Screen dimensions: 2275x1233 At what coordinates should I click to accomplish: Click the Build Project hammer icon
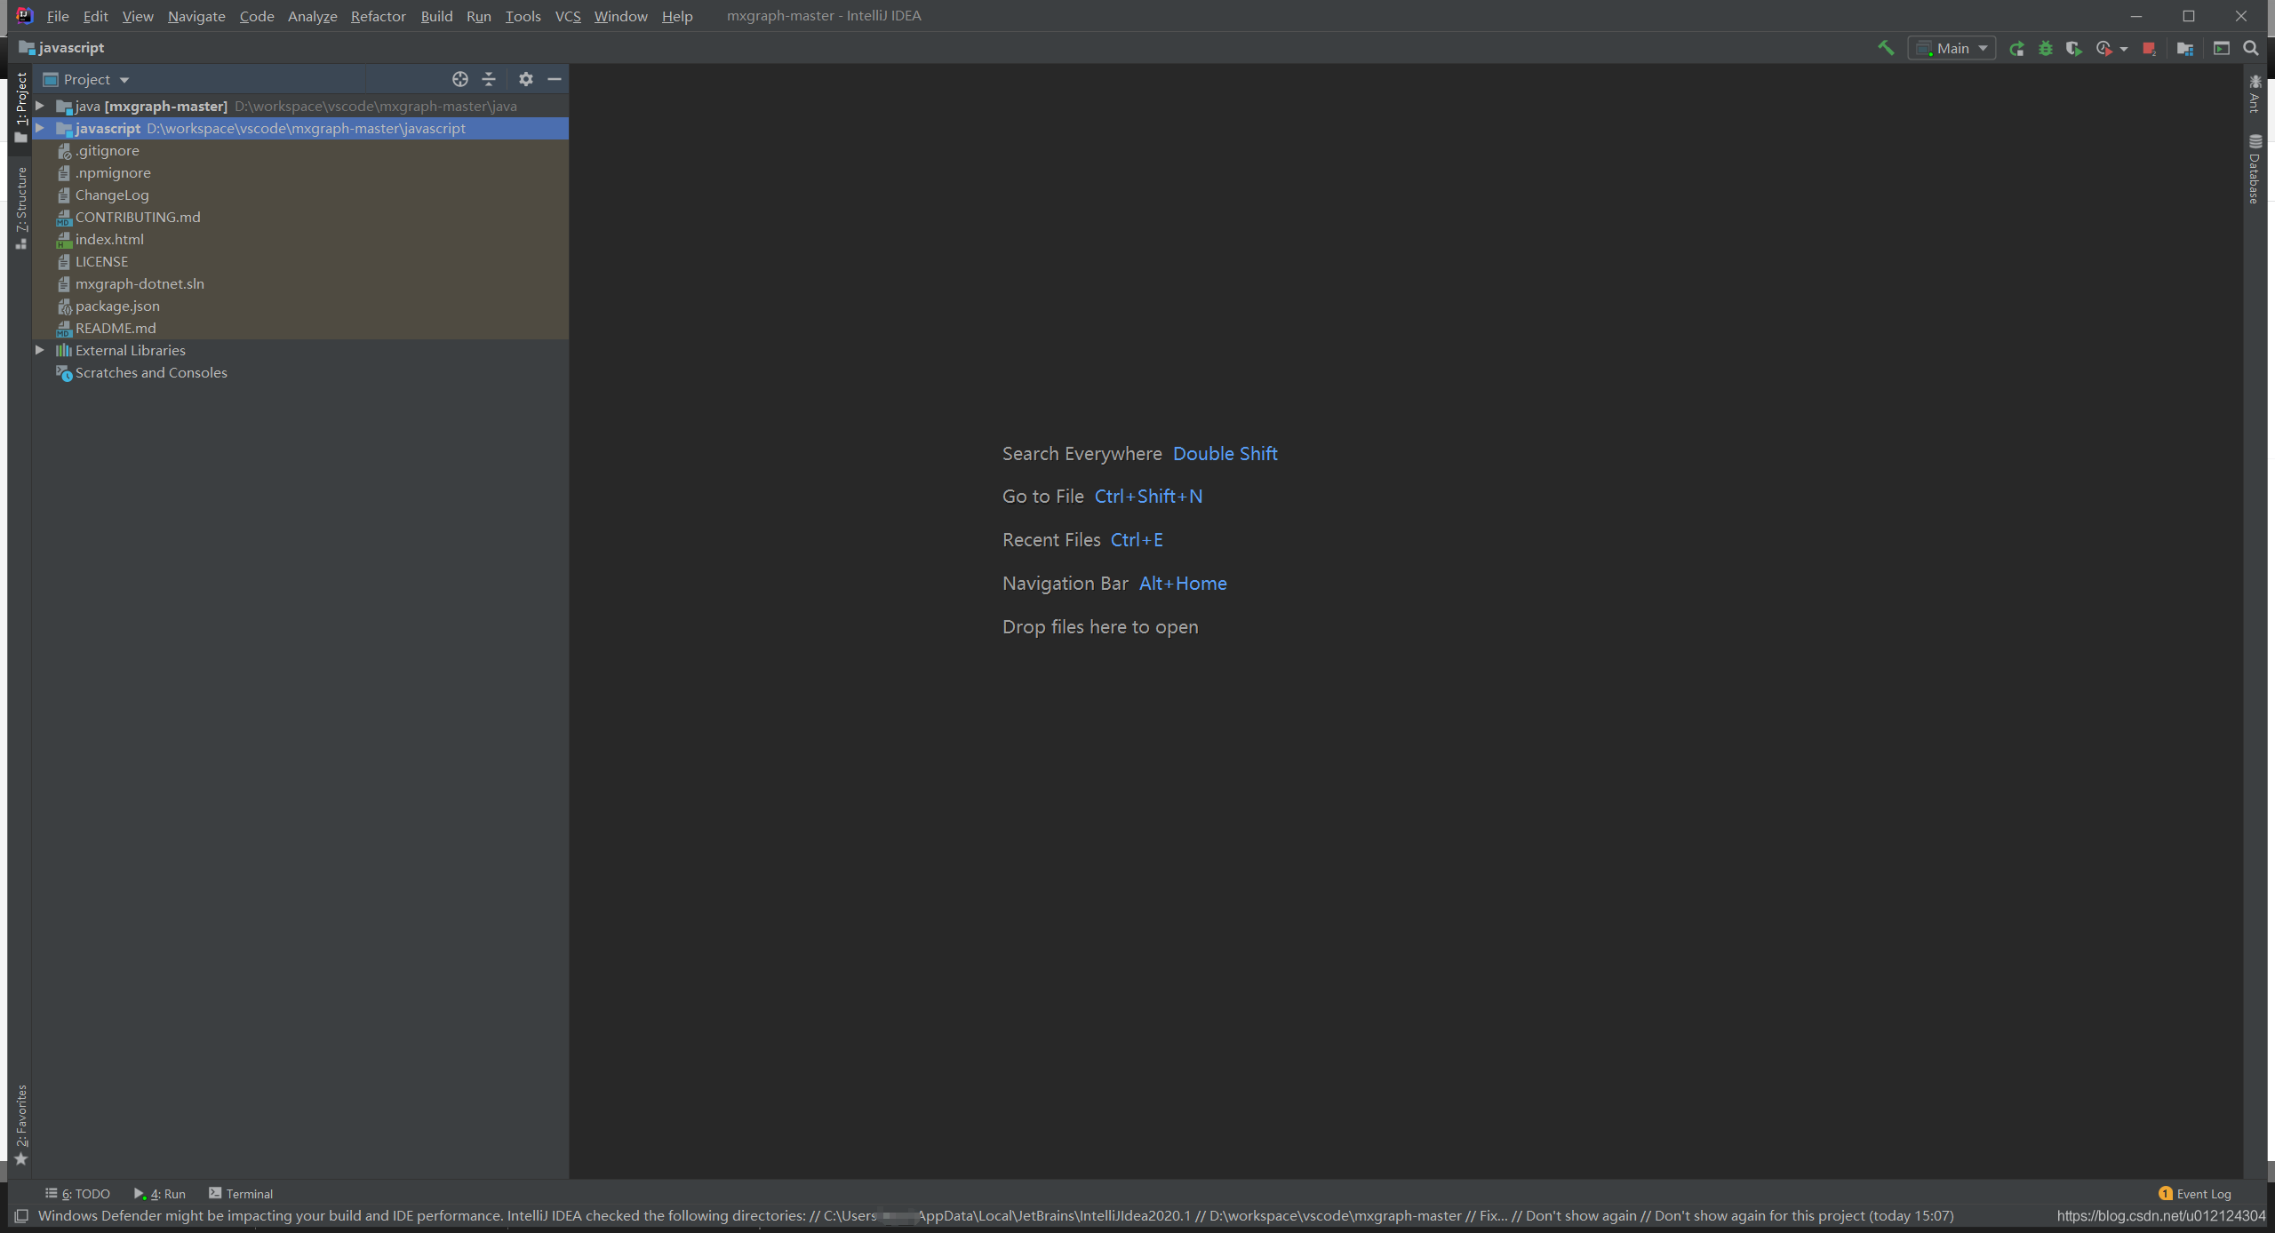tap(1885, 48)
